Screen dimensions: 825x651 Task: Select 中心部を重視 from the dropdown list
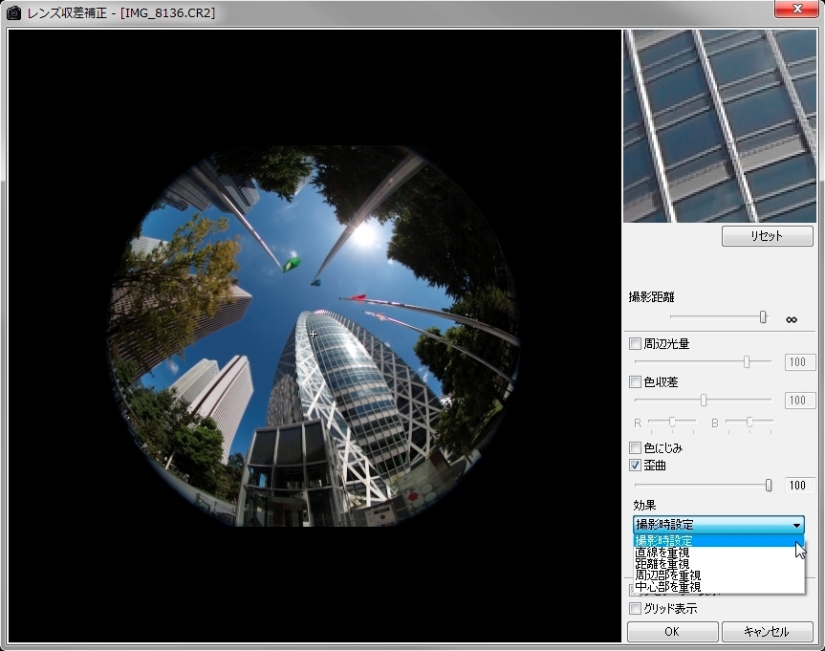click(718, 587)
